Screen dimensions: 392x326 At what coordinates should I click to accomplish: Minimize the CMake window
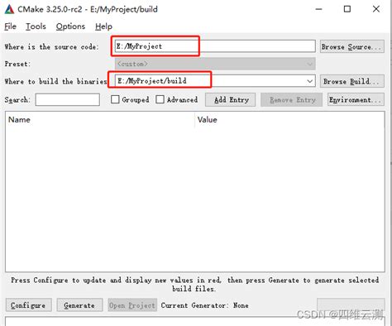point(319,9)
